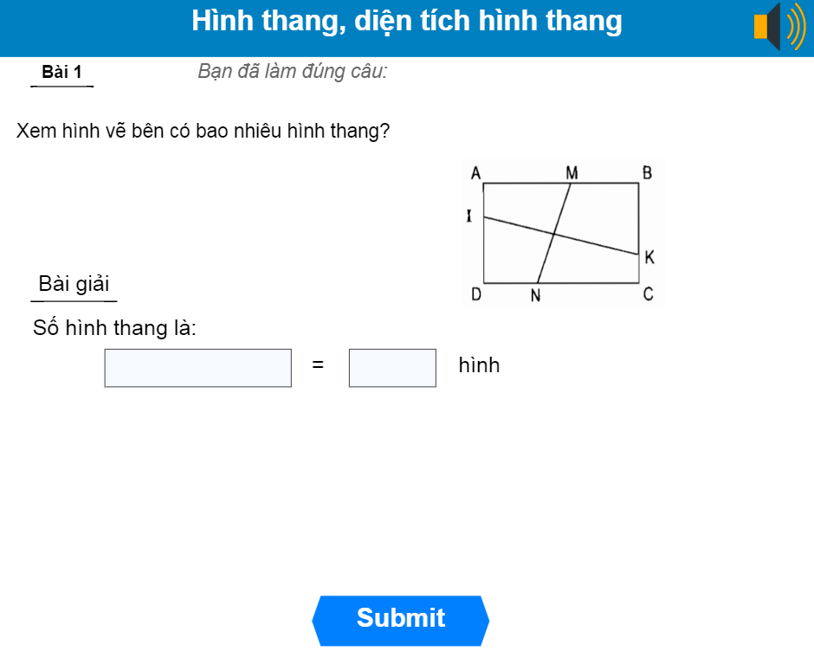The height and width of the screenshot is (651, 814).
Task: Click point I on the left edge
Action: (468, 213)
